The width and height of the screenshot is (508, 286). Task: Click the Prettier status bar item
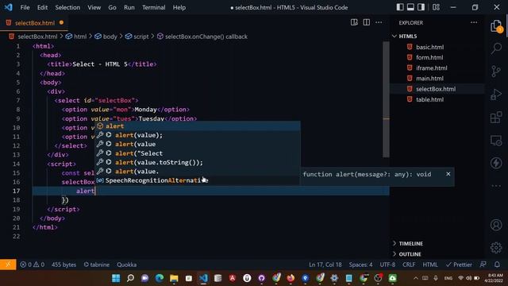click(x=459, y=265)
